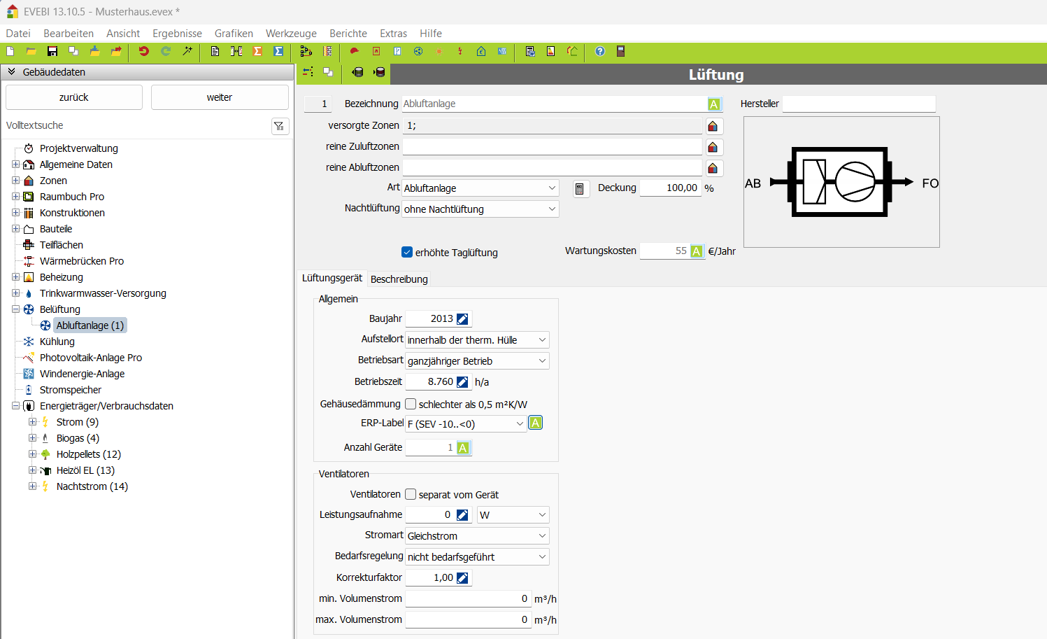
Task: Open the Ergebnisse menu
Action: coord(177,34)
